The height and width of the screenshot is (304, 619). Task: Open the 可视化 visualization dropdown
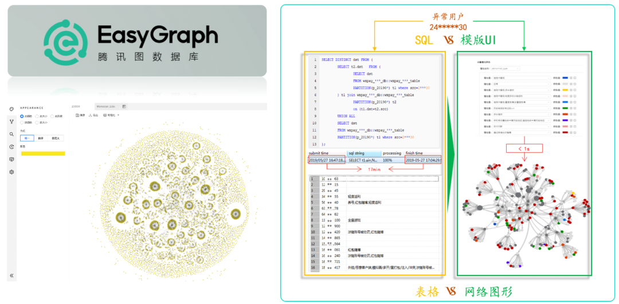[111, 115]
